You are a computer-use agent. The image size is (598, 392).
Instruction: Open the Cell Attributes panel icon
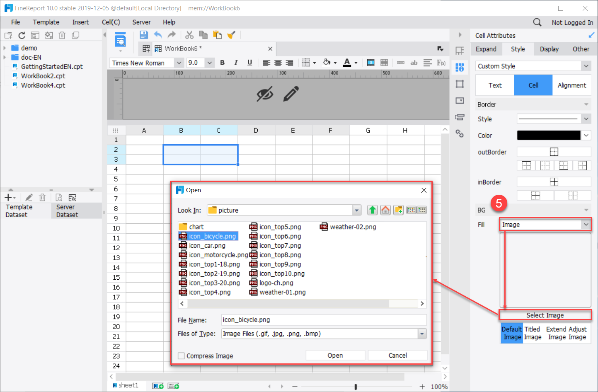tap(460, 68)
